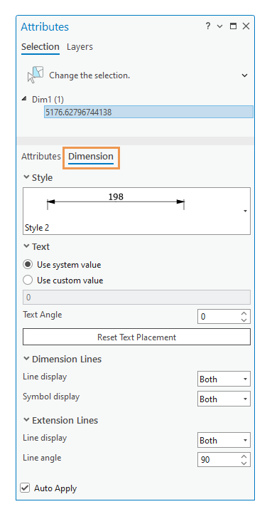This screenshot has height=514, width=267.
Task: Open the pane options chevron in title bar
Action: click(x=219, y=26)
